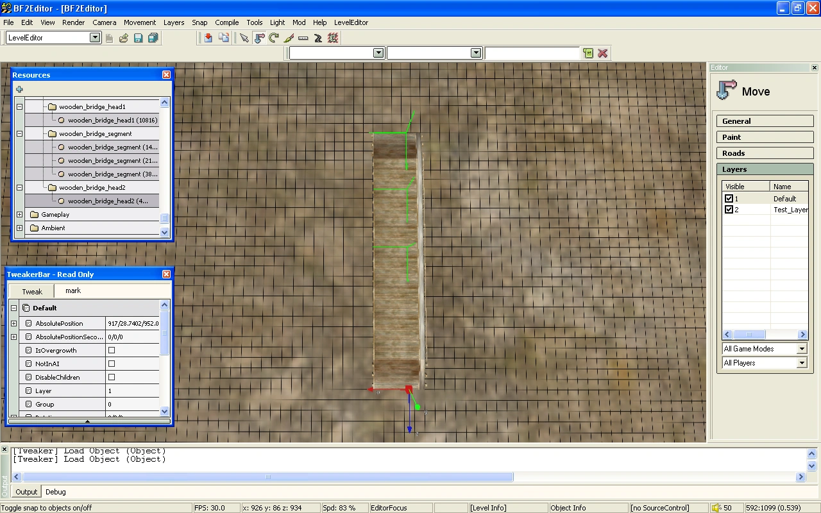Screen dimensions: 821x513
Task: Click the output log horizontal scrollbar
Action: [x=268, y=477]
